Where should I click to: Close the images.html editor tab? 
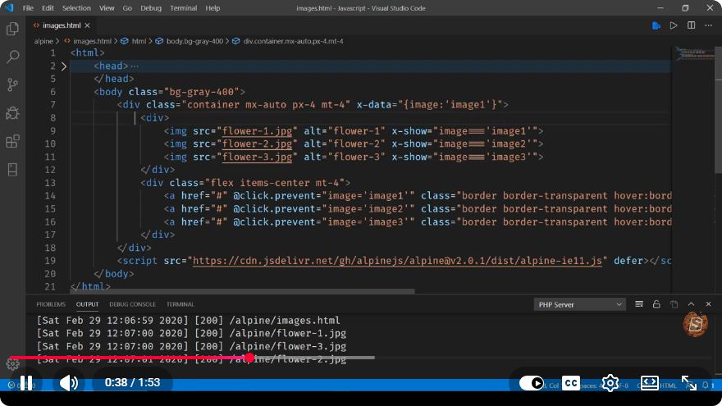(88, 25)
